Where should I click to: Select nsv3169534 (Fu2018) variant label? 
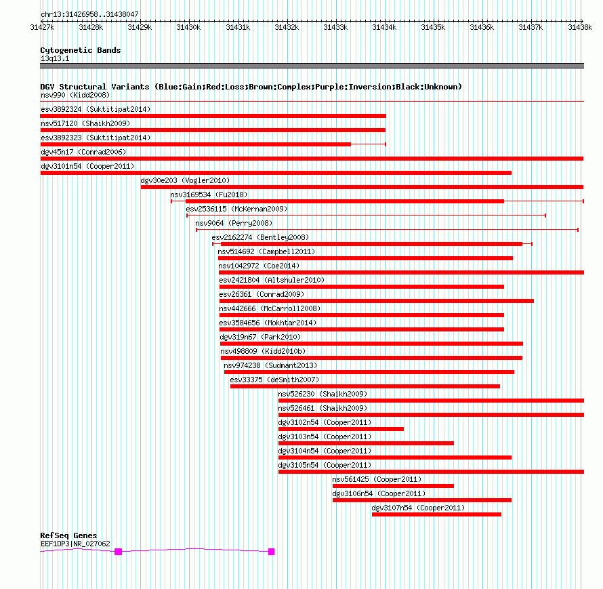(x=209, y=195)
